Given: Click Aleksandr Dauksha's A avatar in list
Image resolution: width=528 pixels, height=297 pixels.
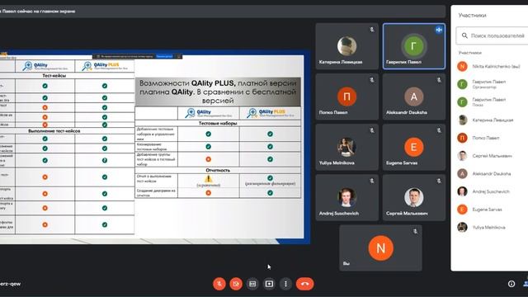Looking at the screenshot, I should click(x=462, y=173).
